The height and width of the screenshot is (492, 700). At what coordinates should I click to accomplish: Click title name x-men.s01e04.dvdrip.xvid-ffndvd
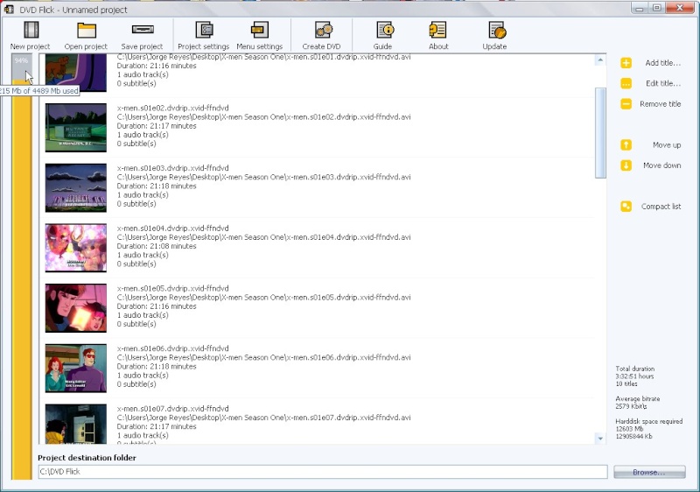[172, 228]
